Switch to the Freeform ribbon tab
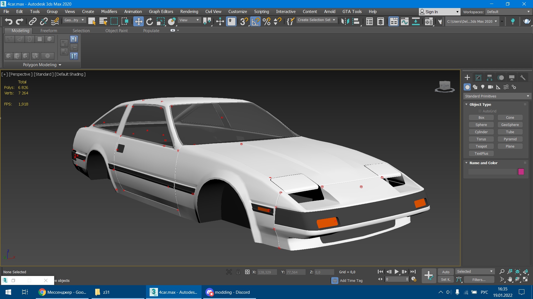The image size is (533, 299). pos(49,30)
